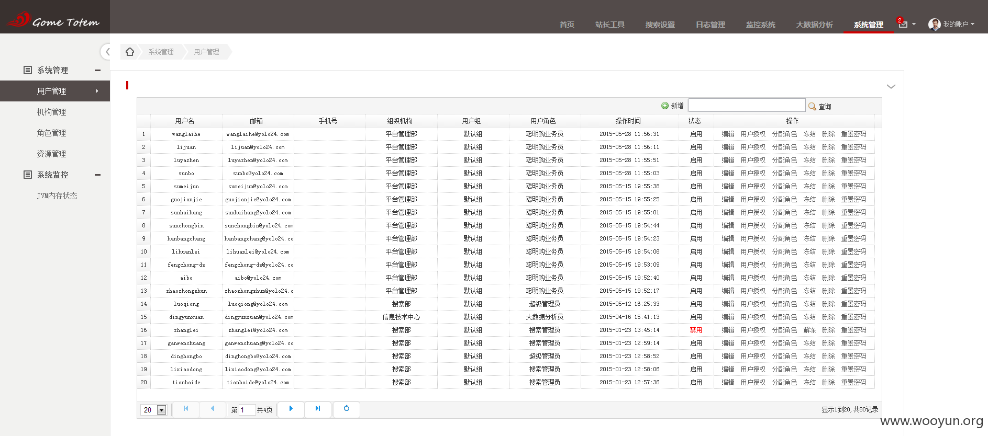Sort by the 操作时间 column header
The width and height of the screenshot is (988, 436).
628,121
